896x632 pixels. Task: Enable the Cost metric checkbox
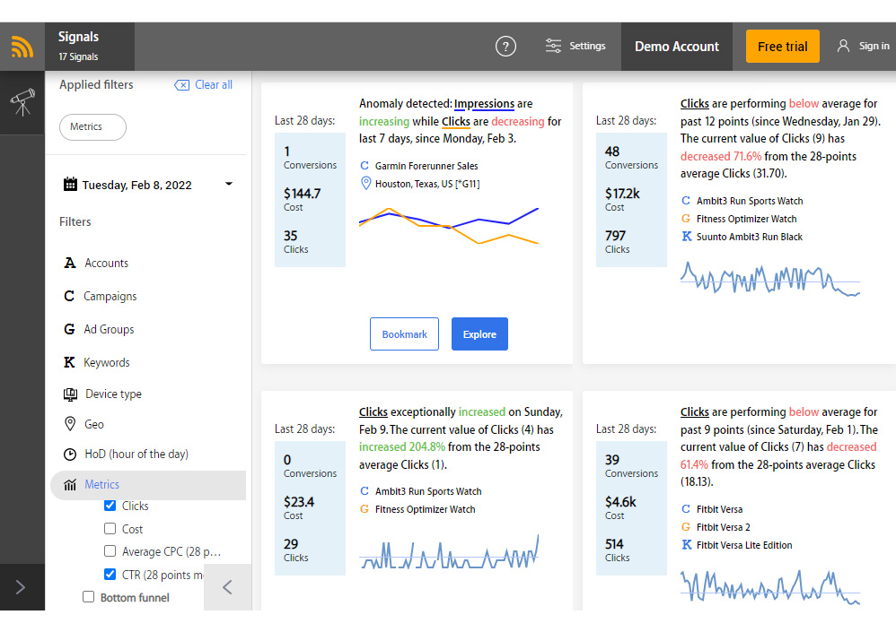pos(110,529)
